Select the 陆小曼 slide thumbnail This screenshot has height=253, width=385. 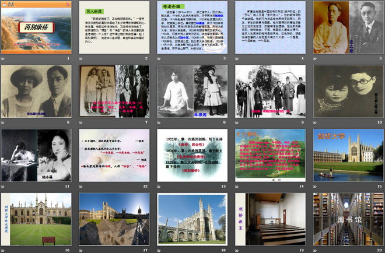36,154
